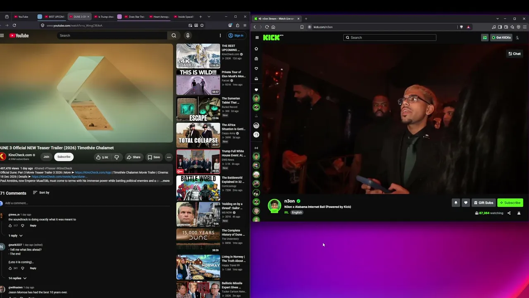Subscribe to KinoCheck.com channel
This screenshot has width=529, height=298.
pos(64,157)
